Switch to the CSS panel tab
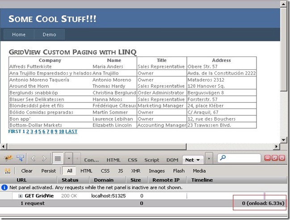 (132, 160)
